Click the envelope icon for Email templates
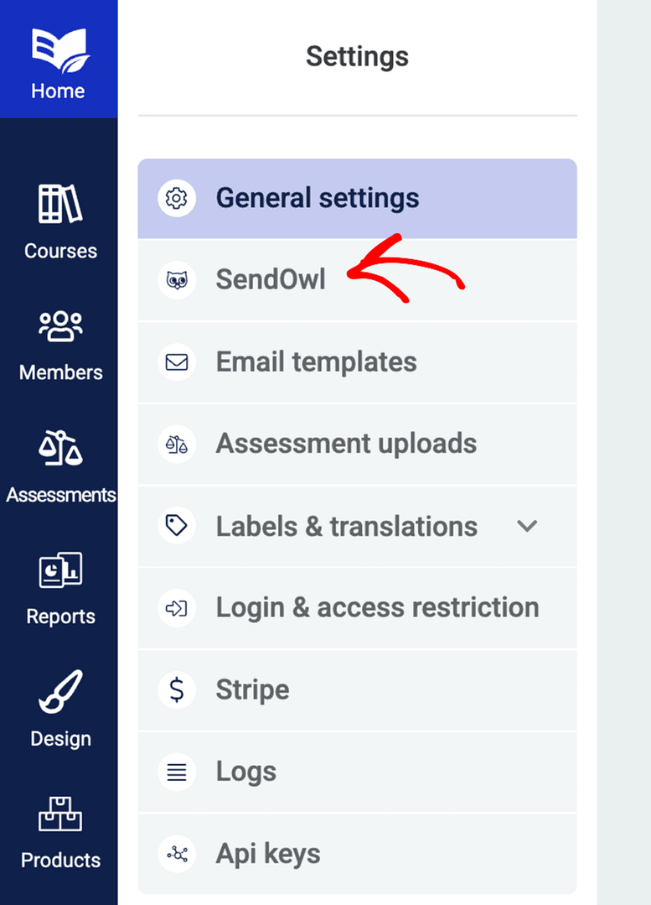The width and height of the screenshot is (651, 905). pyautogui.click(x=176, y=362)
